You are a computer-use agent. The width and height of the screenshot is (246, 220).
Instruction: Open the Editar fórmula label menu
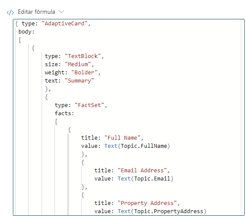click(x=36, y=12)
